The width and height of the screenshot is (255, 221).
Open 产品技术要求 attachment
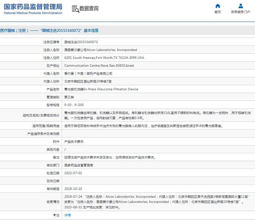[74, 142]
